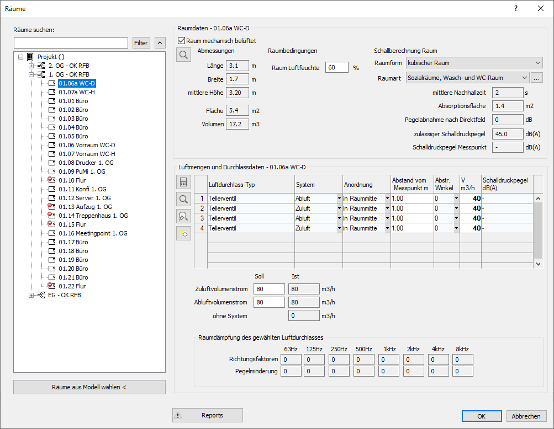The height and width of the screenshot is (429, 554).
Task: Click the Abluftvolumenstrom Soll field
Action: point(269,302)
